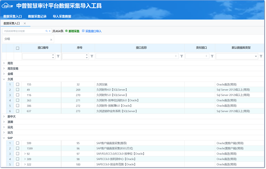Viewport: 266px width, 169px height.
Task: Click the search magnifier icon in full-text search
Action: [47, 31]
